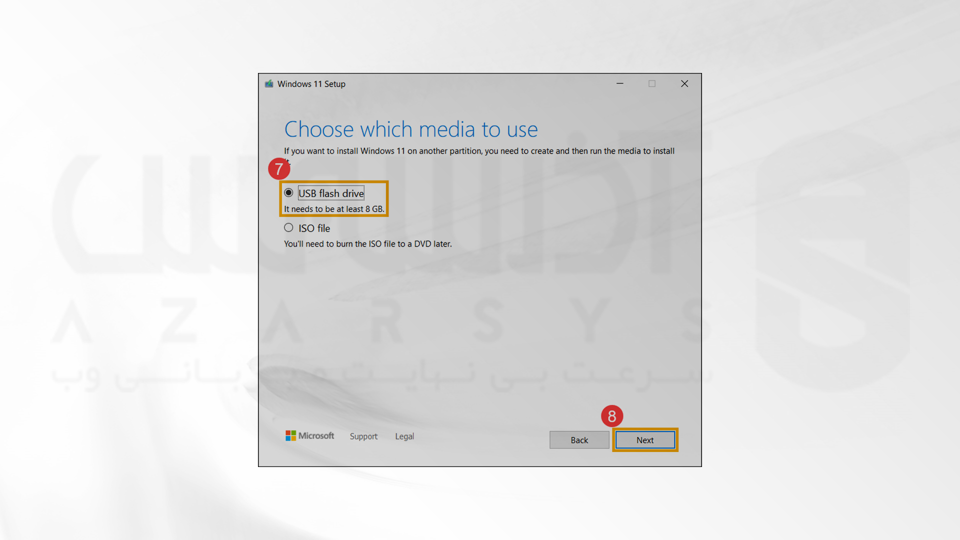
Task: Click the Legal menu item
Action: 405,436
